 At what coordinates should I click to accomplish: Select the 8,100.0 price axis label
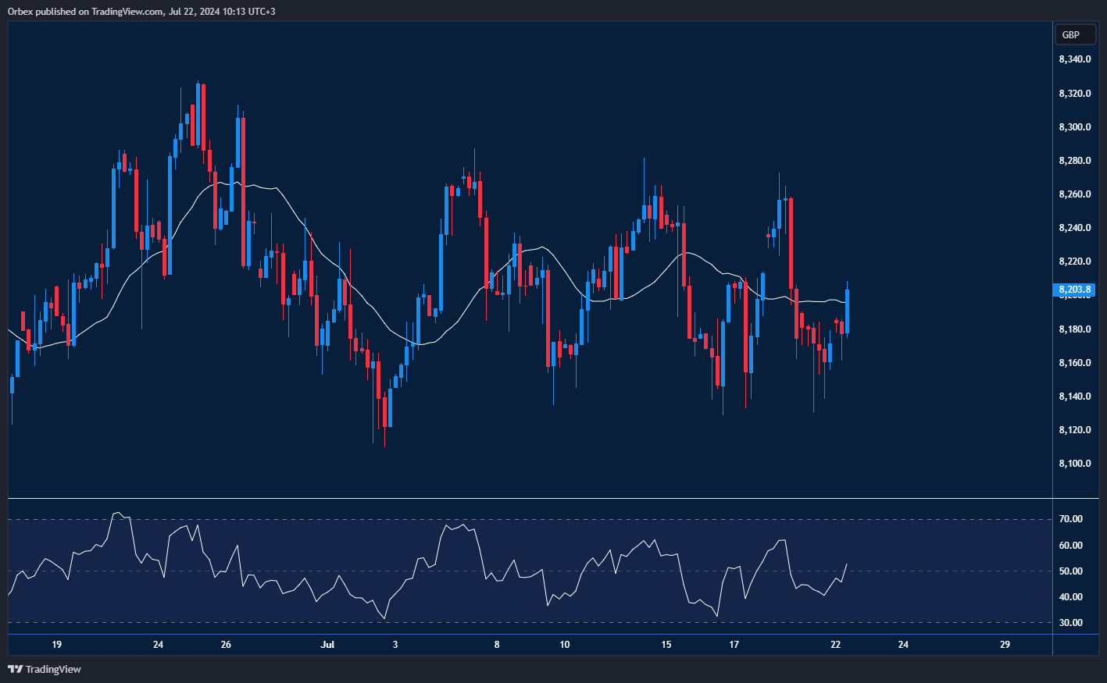(x=1075, y=464)
